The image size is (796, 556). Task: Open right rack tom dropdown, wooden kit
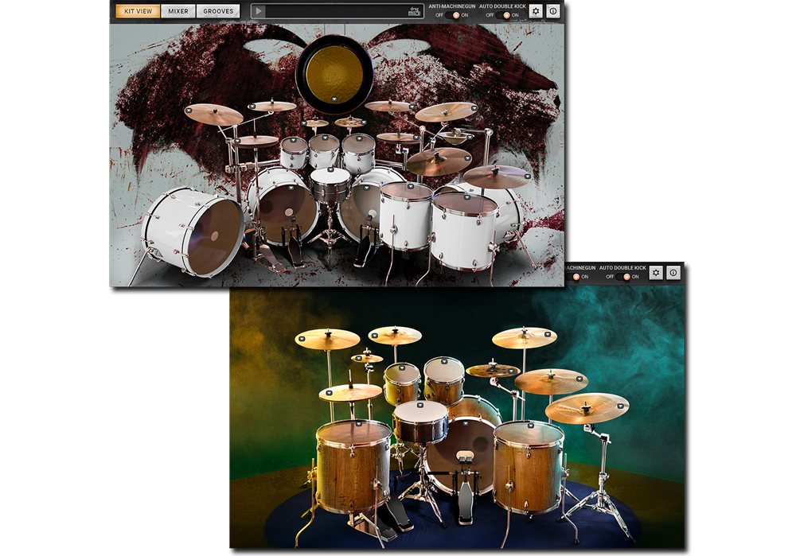[x=444, y=362]
